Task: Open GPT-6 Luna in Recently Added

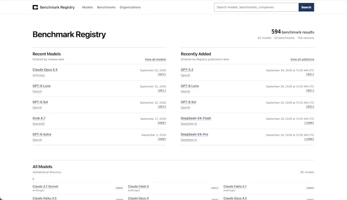Action: [190, 86]
